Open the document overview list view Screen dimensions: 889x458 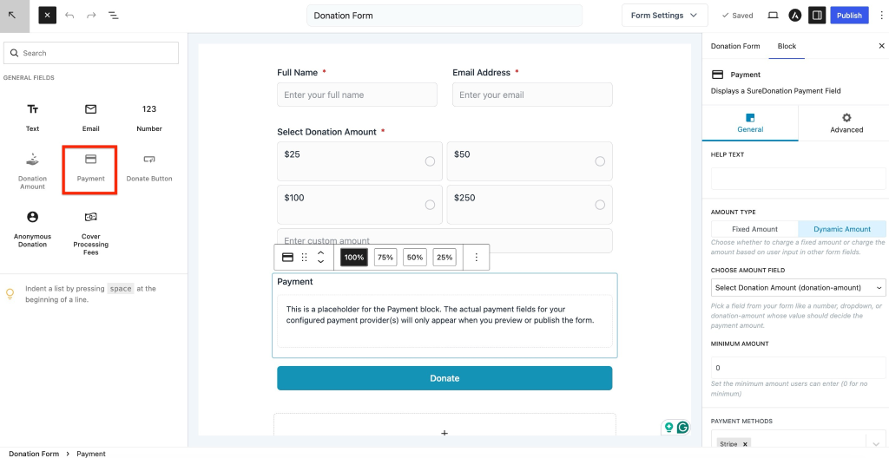(x=114, y=16)
